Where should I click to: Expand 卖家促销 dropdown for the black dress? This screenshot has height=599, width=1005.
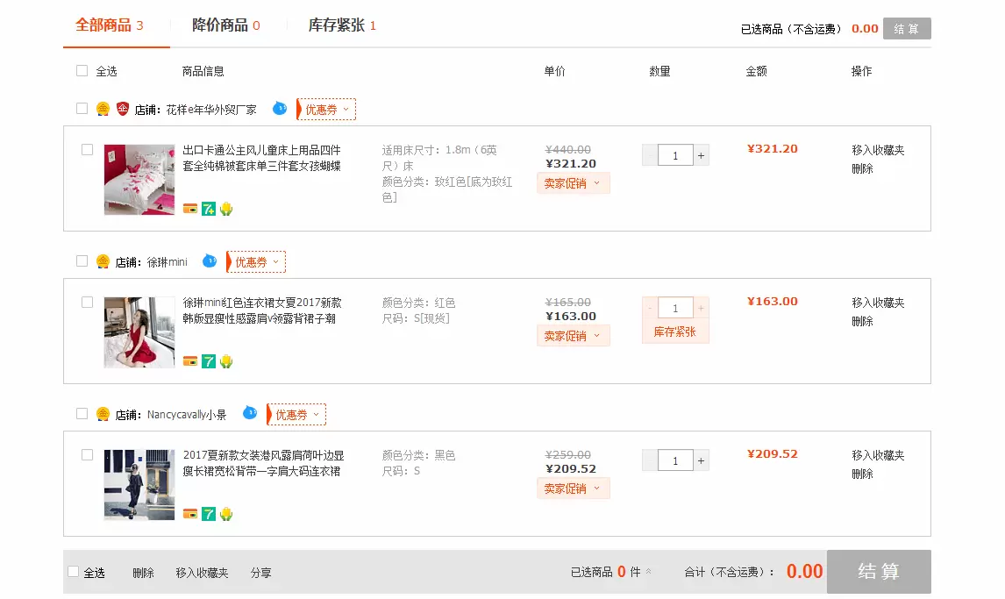coord(573,488)
